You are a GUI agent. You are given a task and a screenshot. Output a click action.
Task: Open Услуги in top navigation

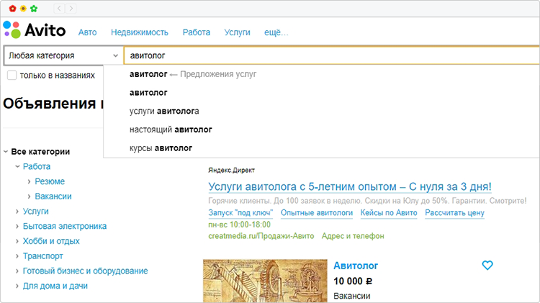coord(238,32)
